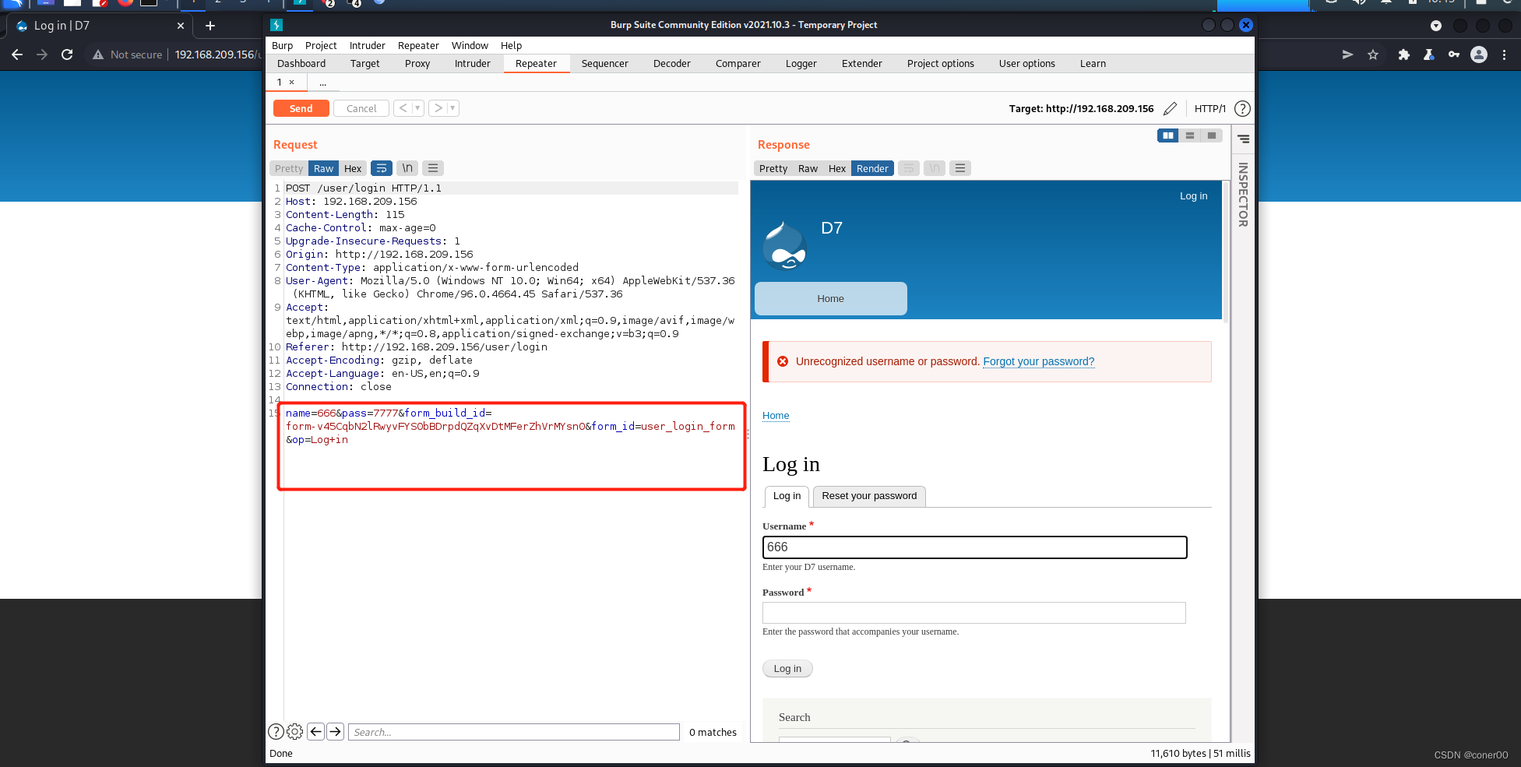The image size is (1521, 767).
Task: Switch Response view to Pretty
Action: point(773,168)
